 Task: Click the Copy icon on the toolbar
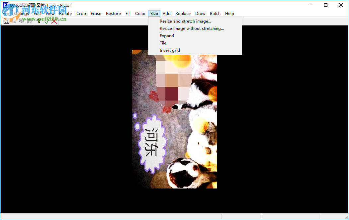(x=22, y=21)
